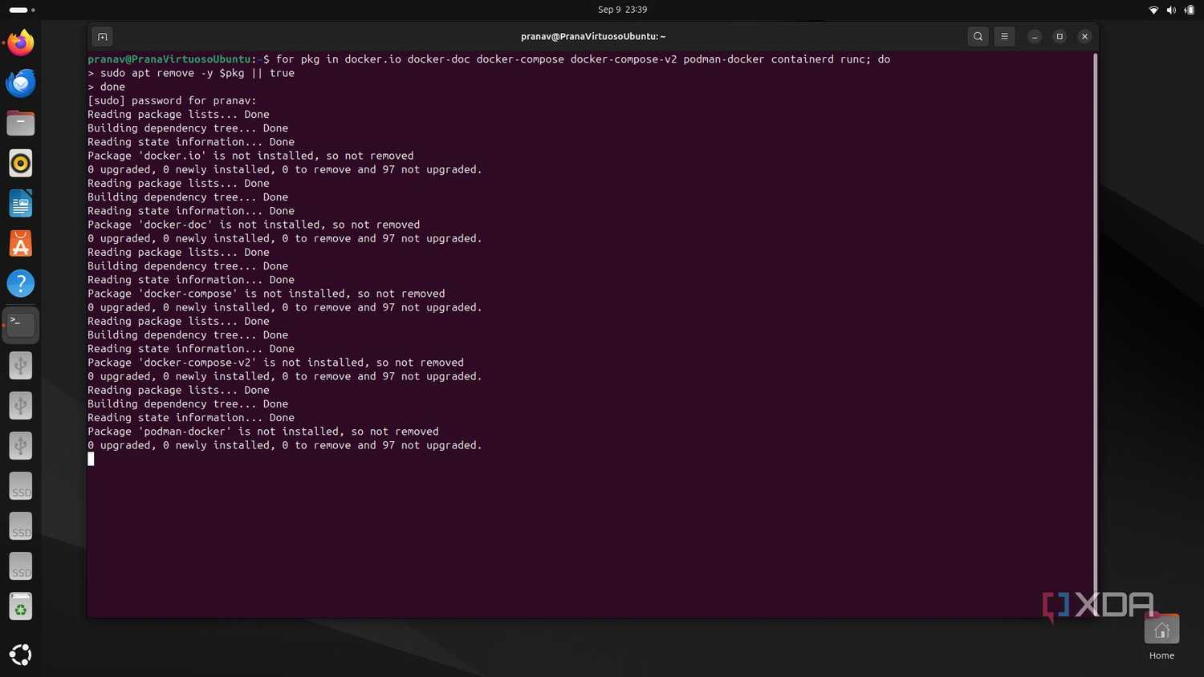This screenshot has width=1204, height=677.
Task: Close the terminal window
Action: coord(1084,36)
